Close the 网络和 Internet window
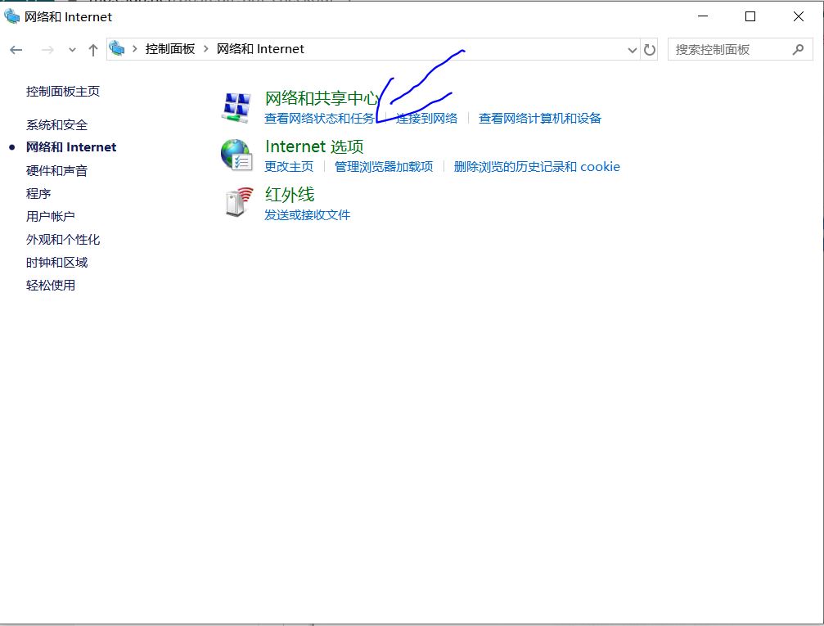 tap(799, 16)
